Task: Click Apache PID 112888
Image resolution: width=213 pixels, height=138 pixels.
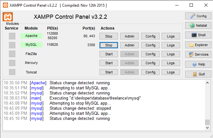Action: click(52, 33)
